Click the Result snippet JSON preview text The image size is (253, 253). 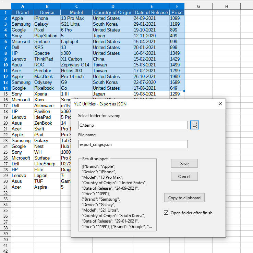[x=117, y=197]
